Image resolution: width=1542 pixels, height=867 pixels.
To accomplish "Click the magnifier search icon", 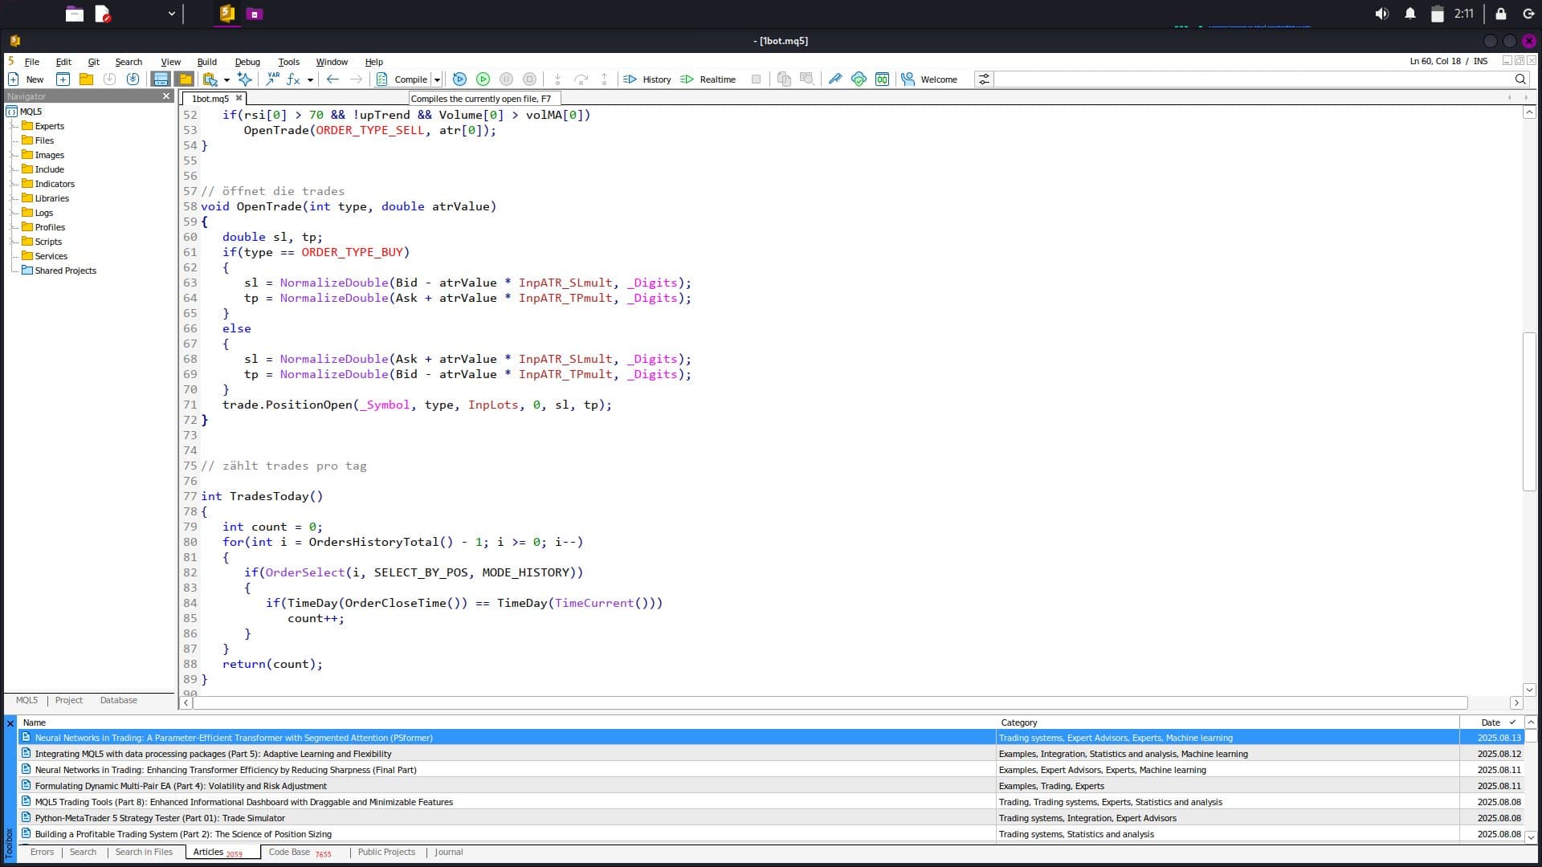I will click(1520, 79).
